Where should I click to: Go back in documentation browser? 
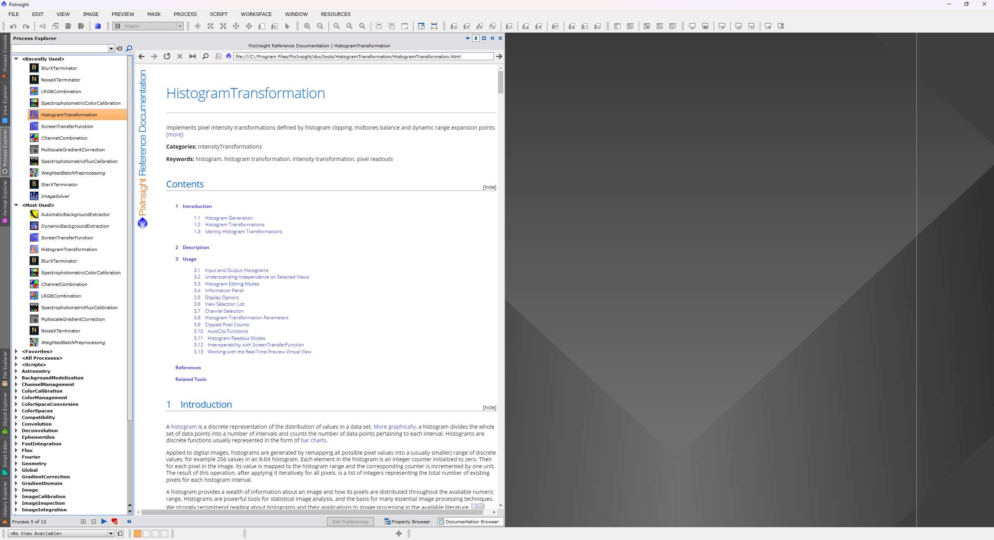click(x=141, y=56)
